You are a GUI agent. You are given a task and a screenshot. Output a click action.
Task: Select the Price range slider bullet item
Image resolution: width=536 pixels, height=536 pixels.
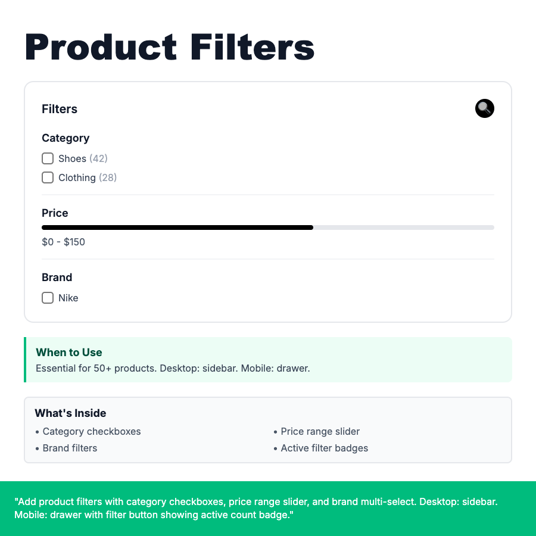(x=320, y=431)
